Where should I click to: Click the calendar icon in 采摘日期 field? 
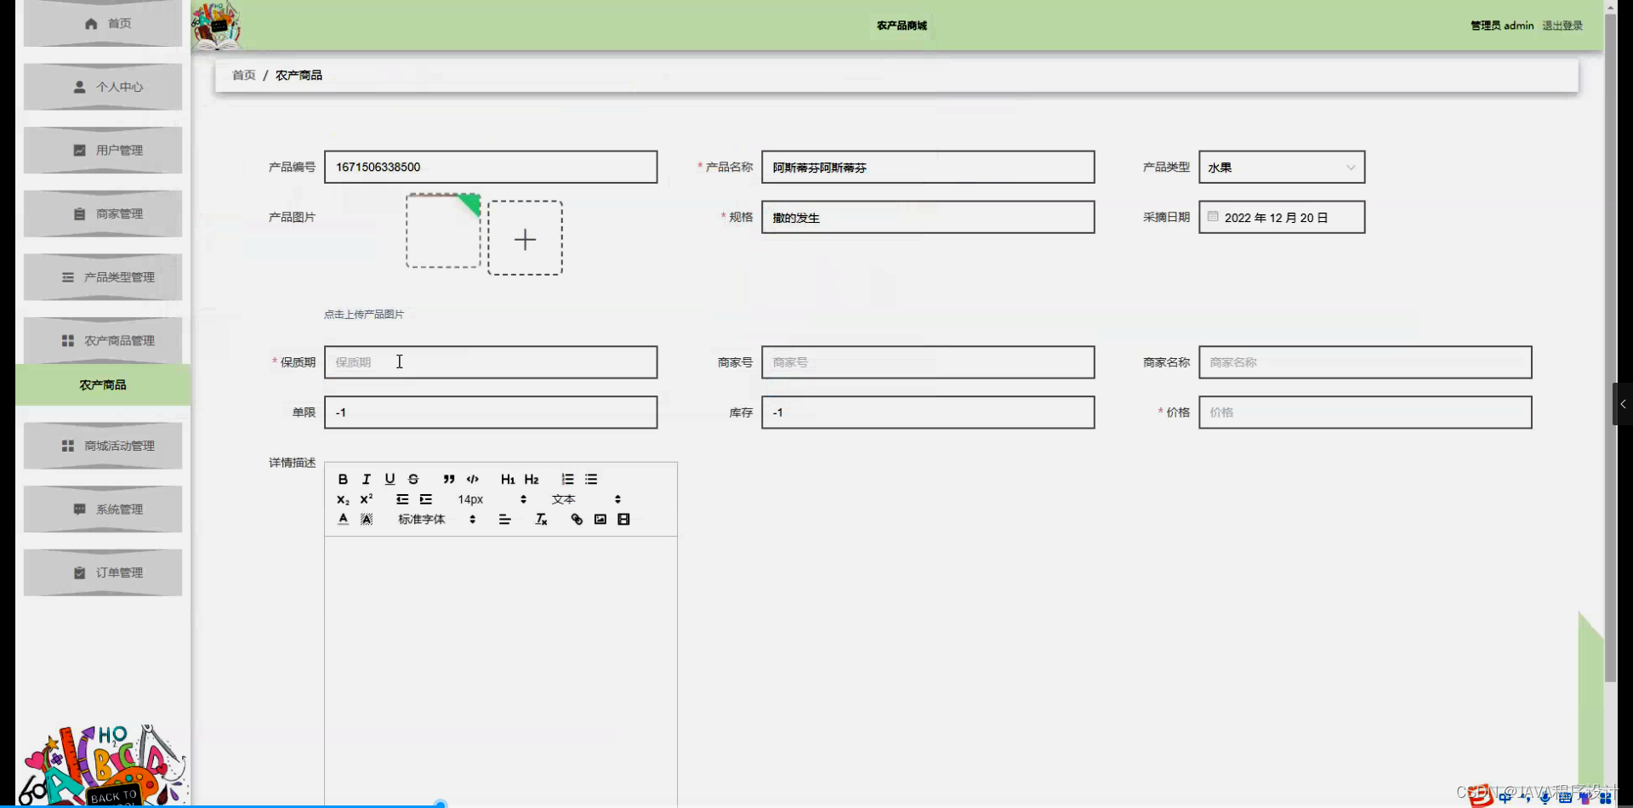(1213, 216)
